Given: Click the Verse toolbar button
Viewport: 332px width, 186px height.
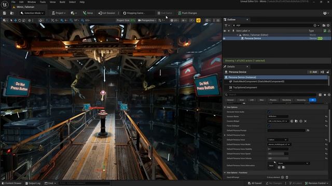Looking at the screenshot, I should click(88, 13).
